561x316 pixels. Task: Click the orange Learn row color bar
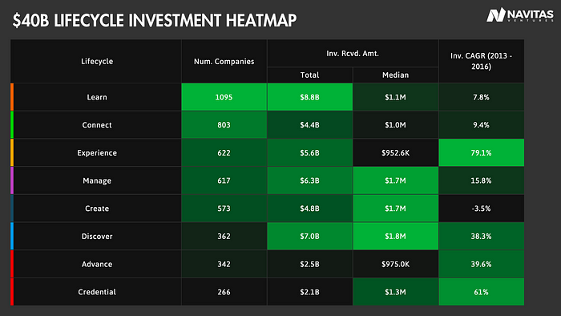pos(12,97)
